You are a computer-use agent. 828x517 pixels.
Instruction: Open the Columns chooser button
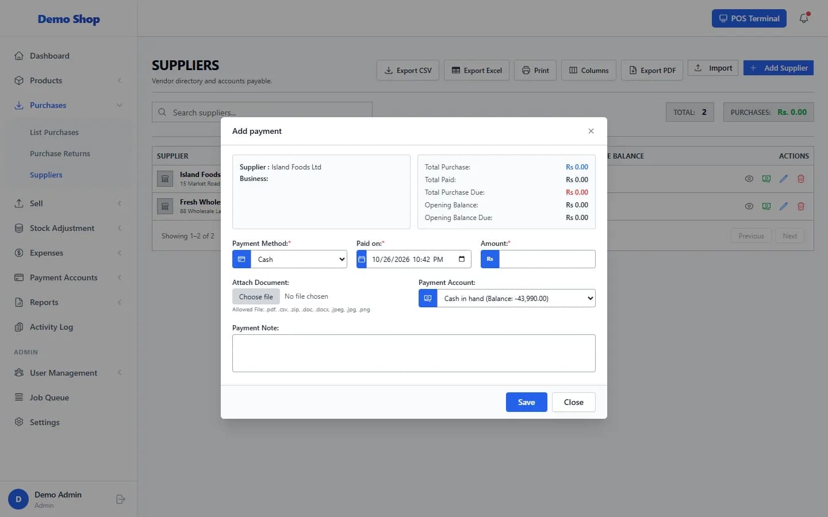[589, 70]
